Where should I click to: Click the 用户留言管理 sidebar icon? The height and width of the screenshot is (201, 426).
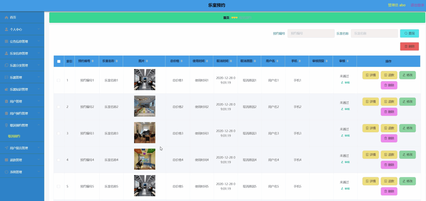tap(7, 148)
